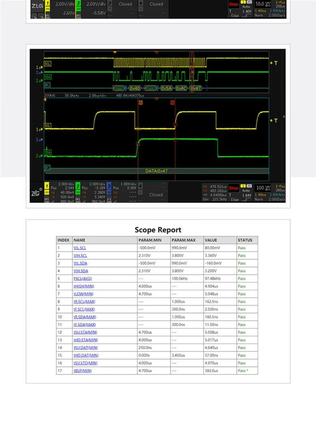Open the tSU.DAT(MIN) parameter link

(x=86, y=348)
